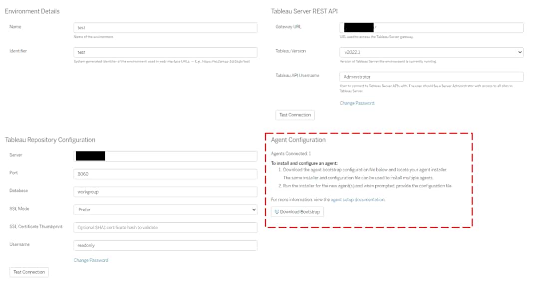Click the Database field showing workgroup
The image size is (546, 283).
165,192
